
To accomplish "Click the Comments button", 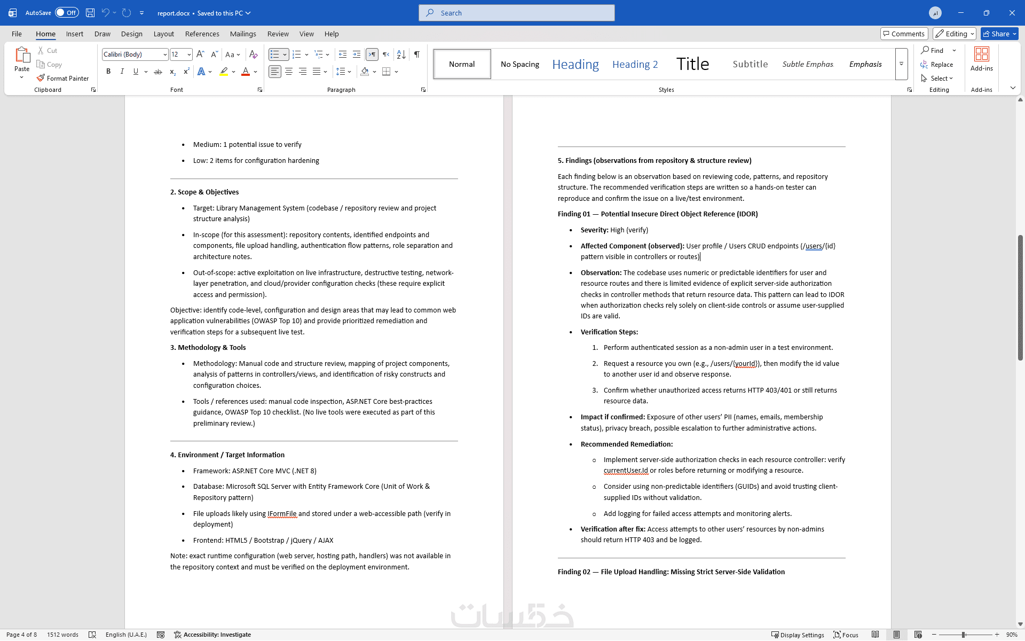I will (x=904, y=34).
